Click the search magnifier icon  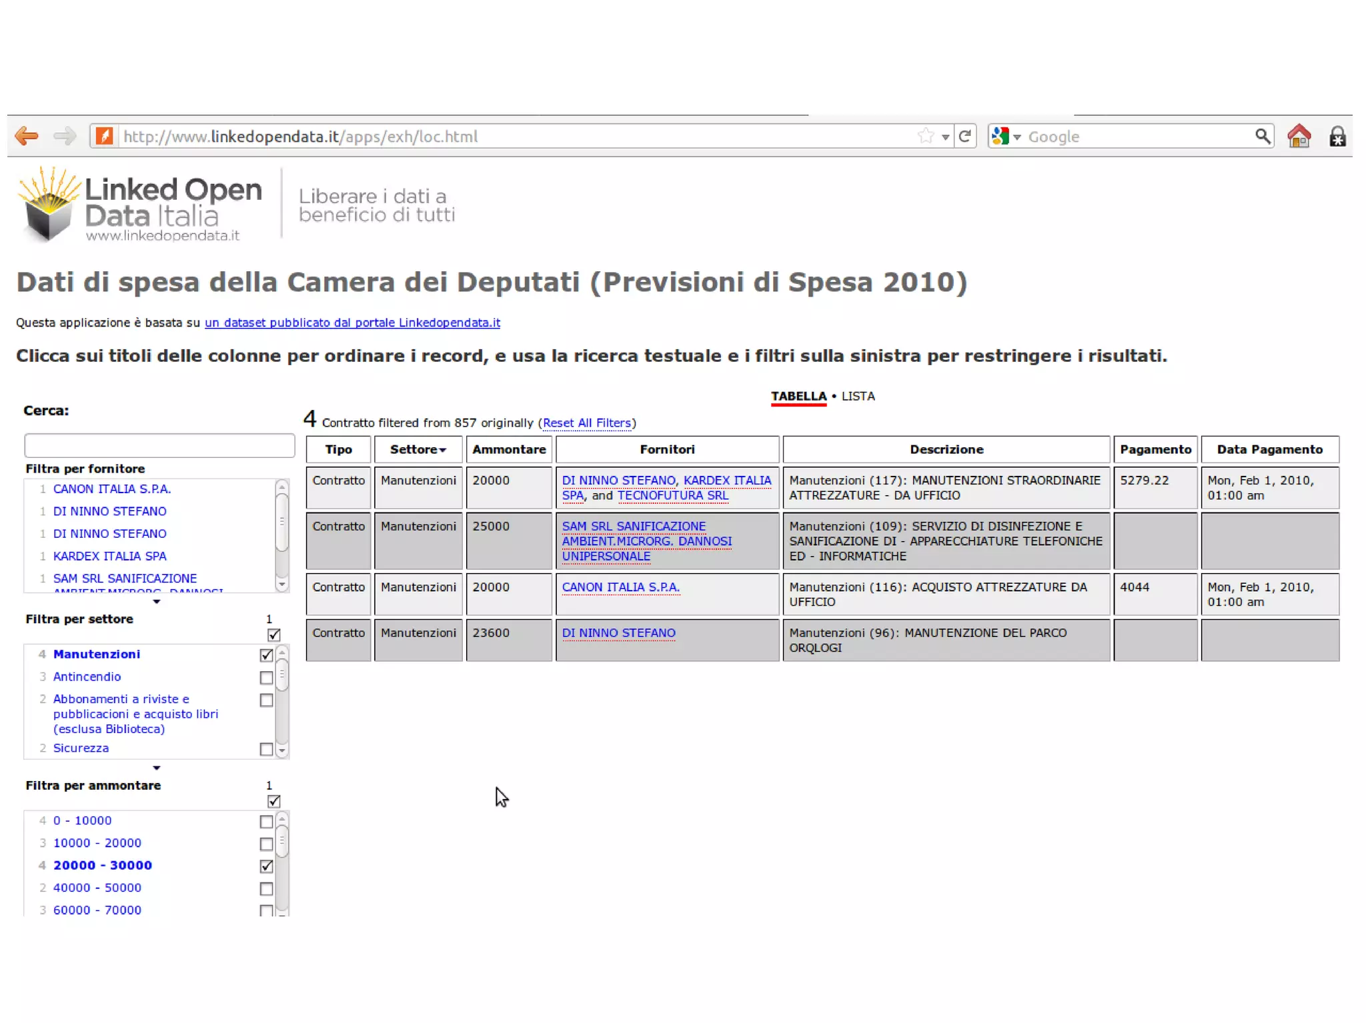tap(1262, 137)
